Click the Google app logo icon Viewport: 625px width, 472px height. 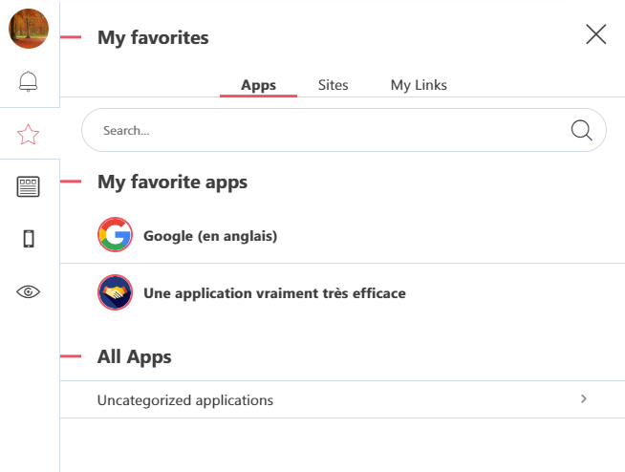pos(116,234)
